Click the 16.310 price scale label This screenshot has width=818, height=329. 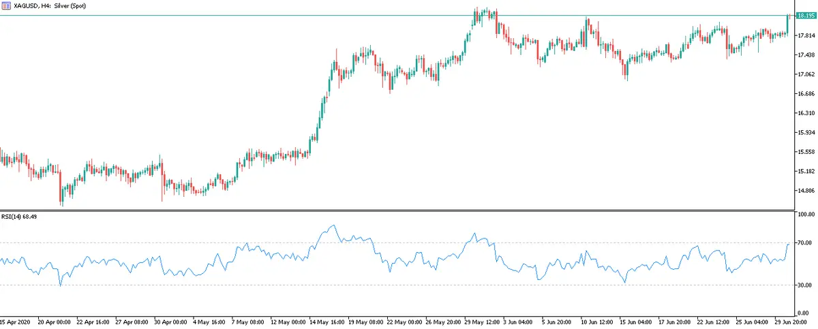click(805, 113)
